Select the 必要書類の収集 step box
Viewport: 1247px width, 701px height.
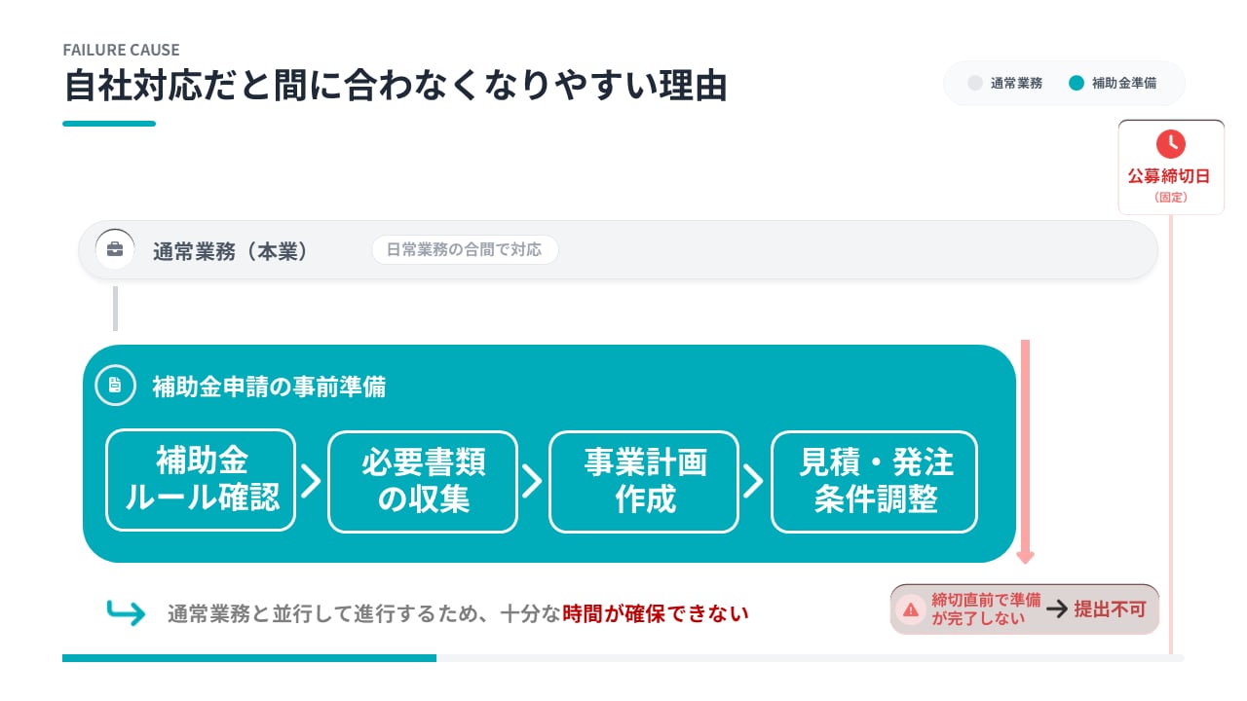point(423,481)
